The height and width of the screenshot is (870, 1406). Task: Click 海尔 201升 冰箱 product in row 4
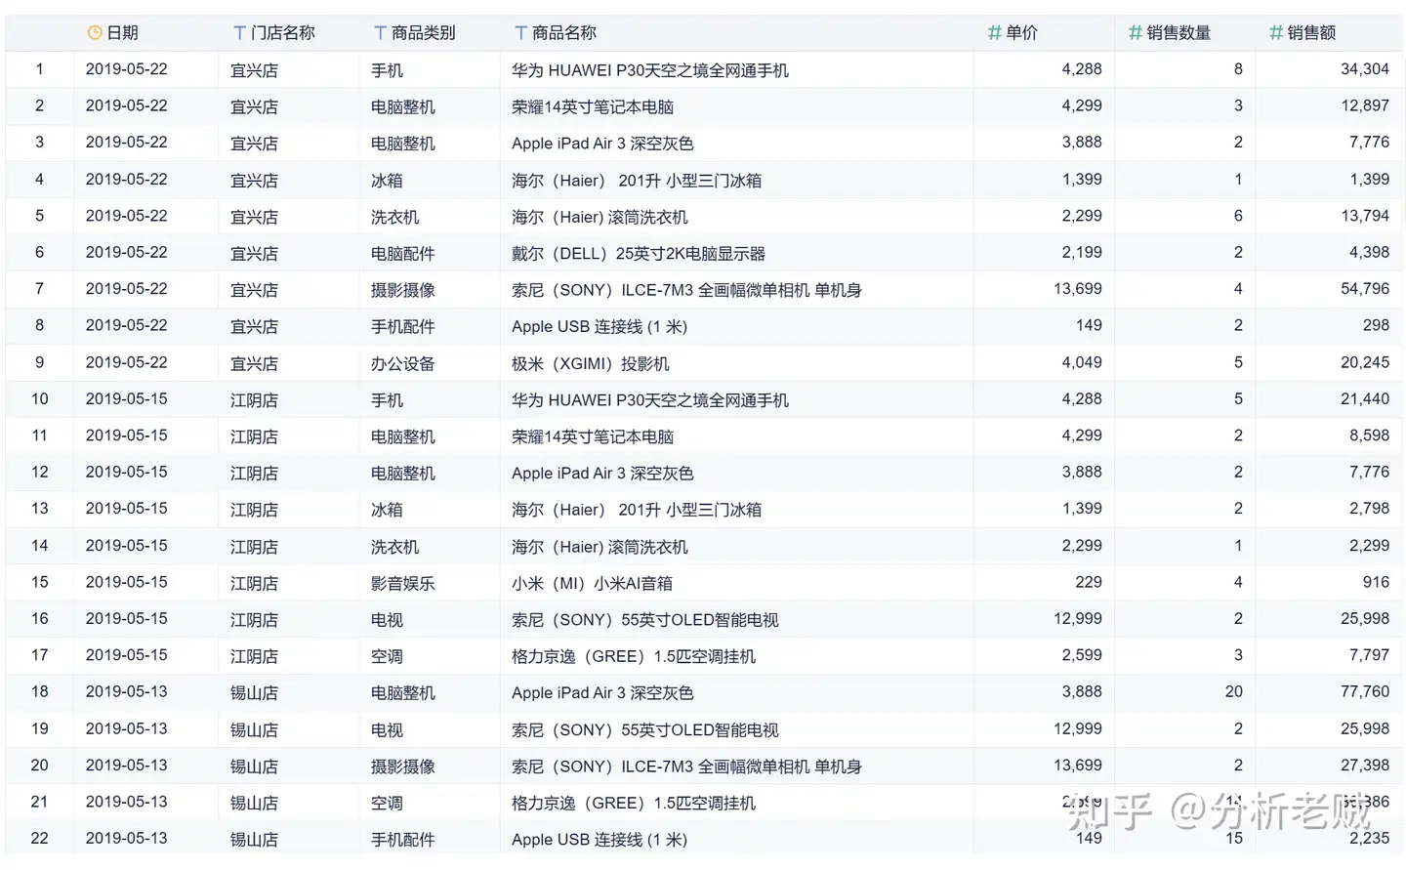tap(637, 180)
